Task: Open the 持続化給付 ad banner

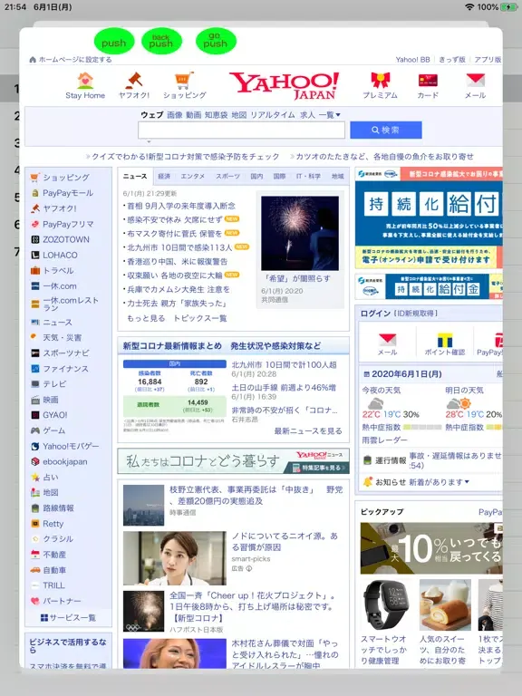Action: (x=429, y=217)
